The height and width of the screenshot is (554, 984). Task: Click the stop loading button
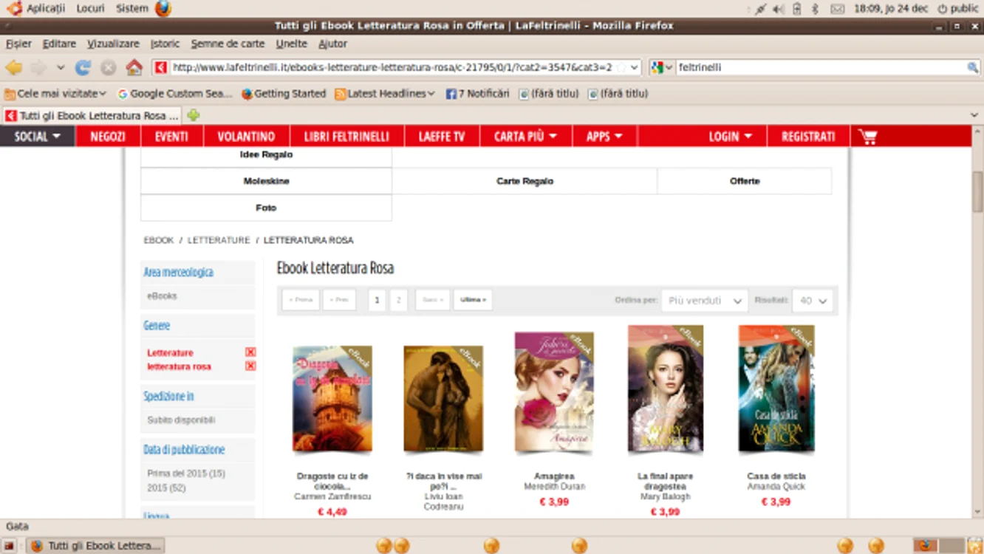[x=108, y=67]
